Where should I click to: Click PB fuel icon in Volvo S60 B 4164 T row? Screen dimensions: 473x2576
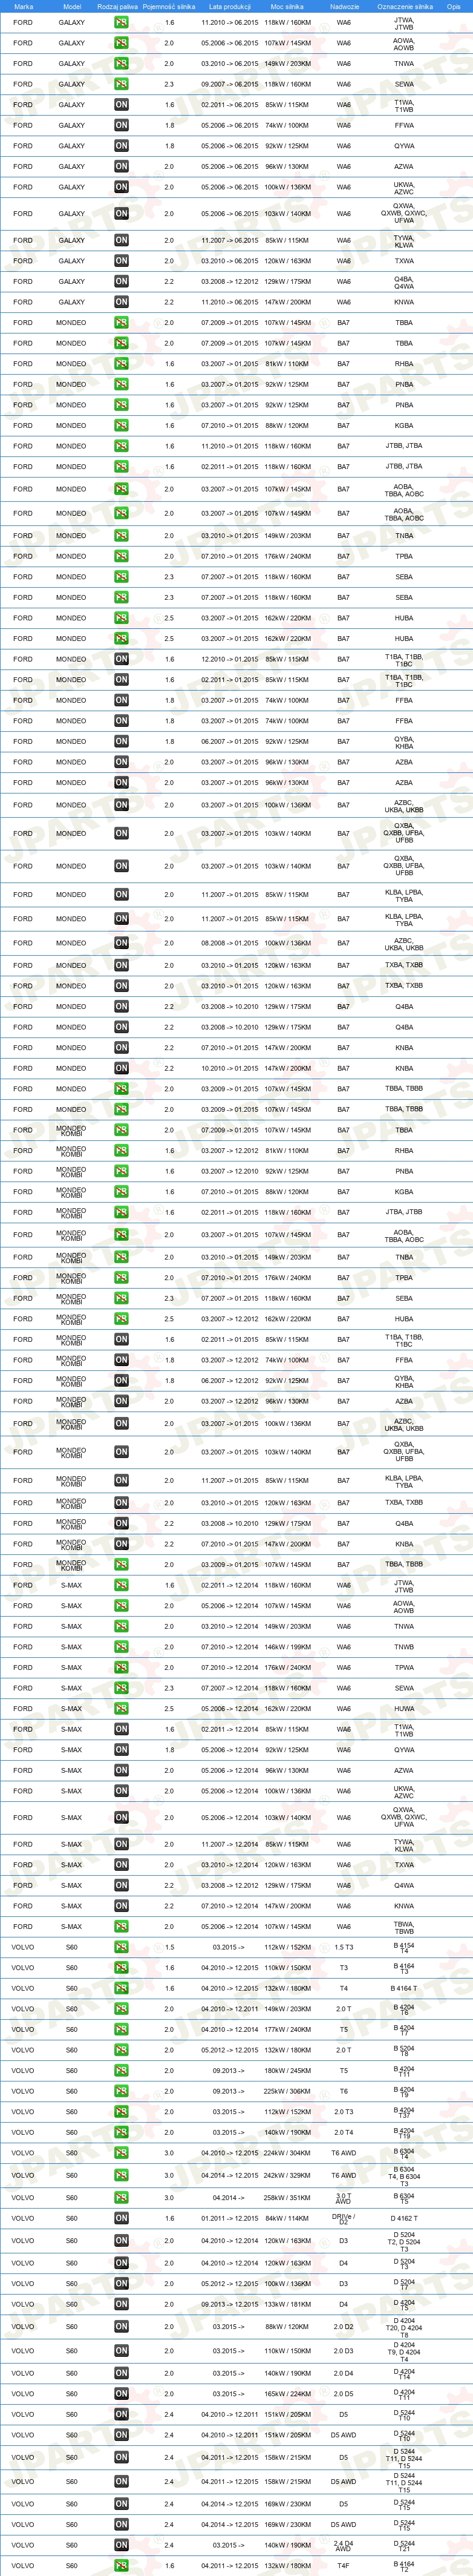click(x=121, y=1988)
